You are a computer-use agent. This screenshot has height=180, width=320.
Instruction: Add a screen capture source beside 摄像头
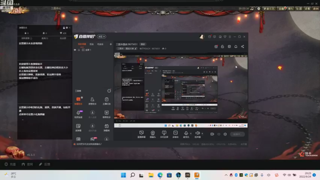click(142, 134)
